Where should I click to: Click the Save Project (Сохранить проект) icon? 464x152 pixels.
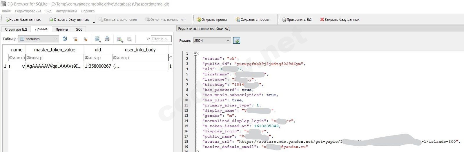pos(238,20)
